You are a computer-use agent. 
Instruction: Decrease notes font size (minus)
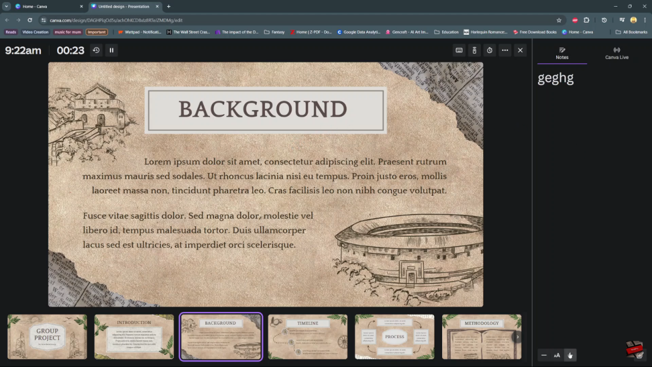coord(544,355)
